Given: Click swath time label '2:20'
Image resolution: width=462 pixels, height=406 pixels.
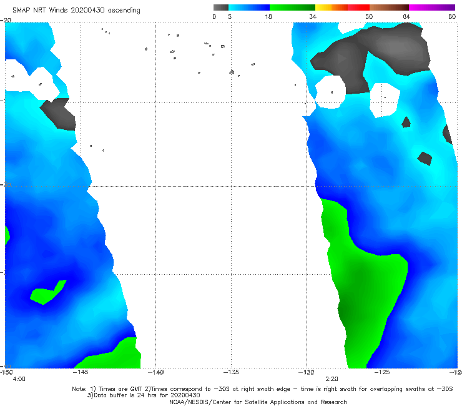Looking at the screenshot, I should coord(332,379).
